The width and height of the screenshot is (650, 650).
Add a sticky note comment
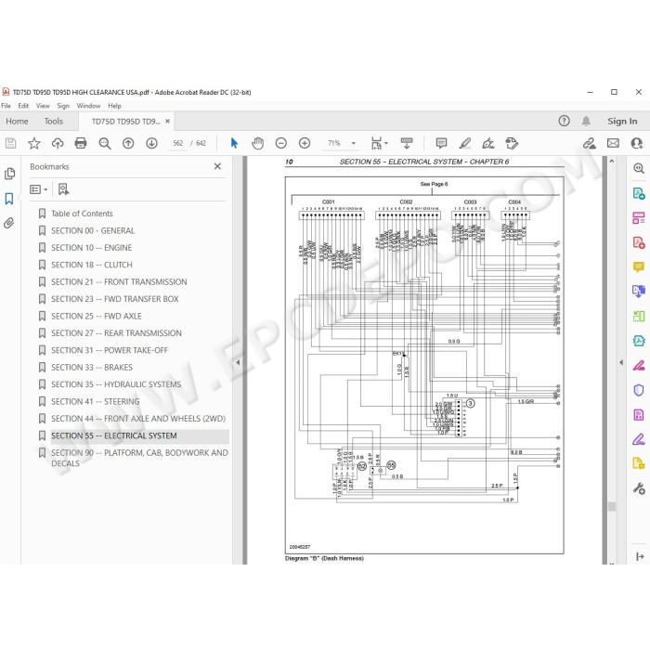point(441,143)
